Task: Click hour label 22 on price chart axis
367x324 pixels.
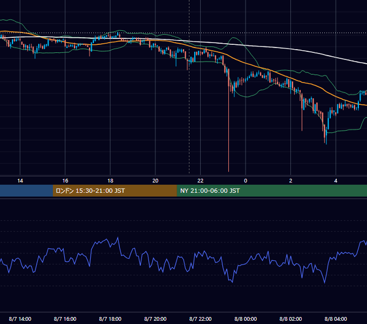Action: coord(200,181)
